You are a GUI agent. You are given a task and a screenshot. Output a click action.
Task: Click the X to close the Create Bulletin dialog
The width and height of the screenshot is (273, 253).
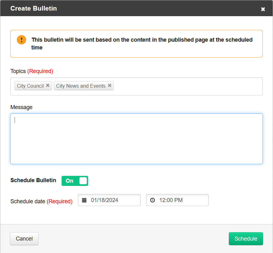pos(263,9)
